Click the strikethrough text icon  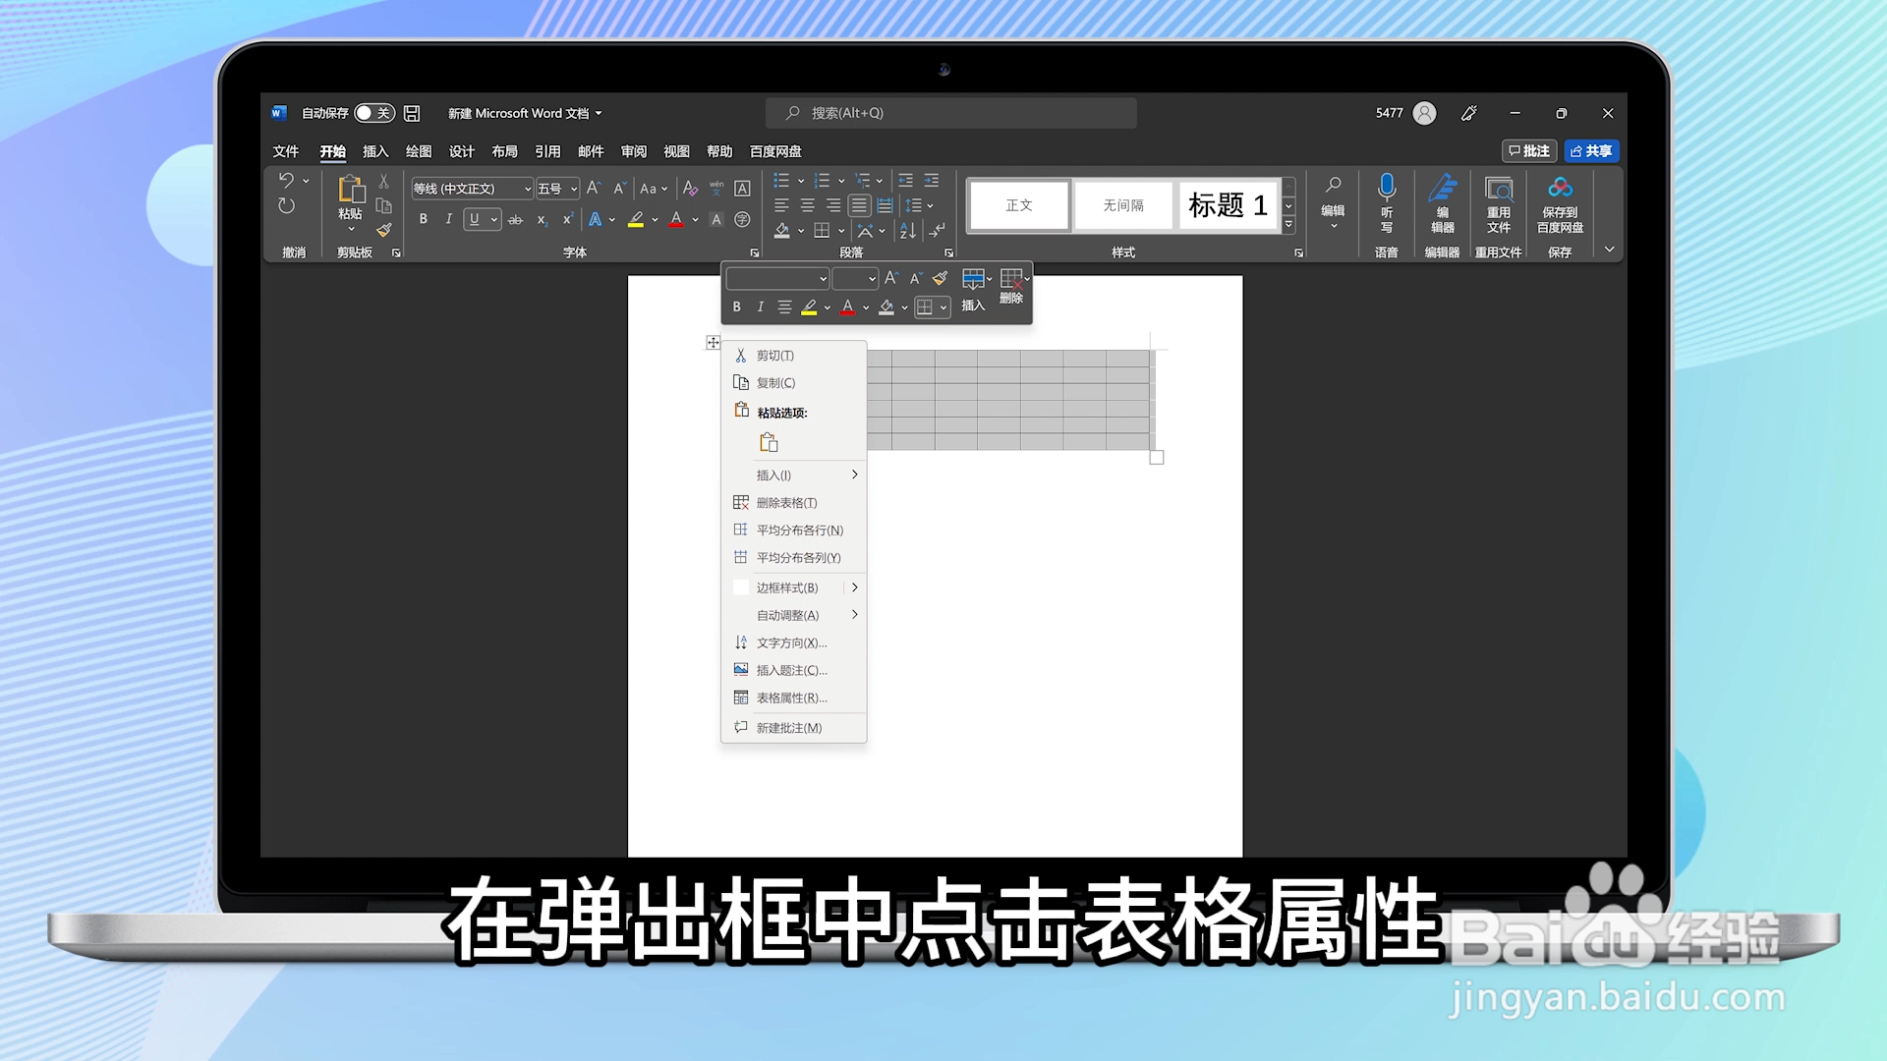click(515, 220)
